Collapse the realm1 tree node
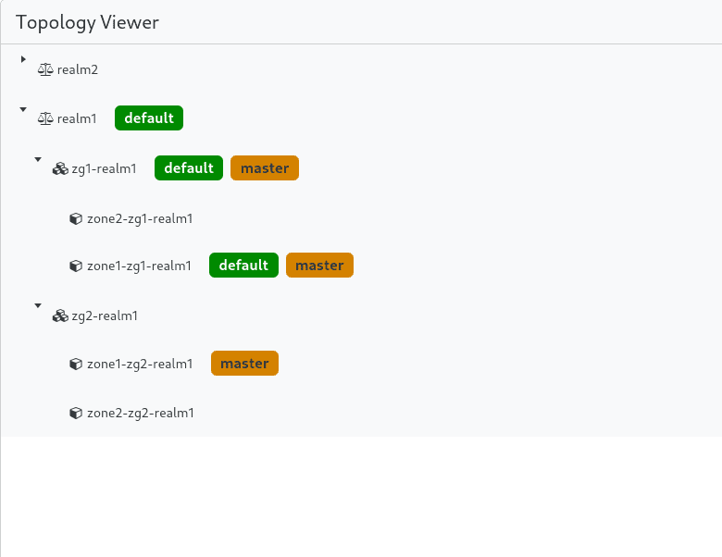 (x=23, y=109)
